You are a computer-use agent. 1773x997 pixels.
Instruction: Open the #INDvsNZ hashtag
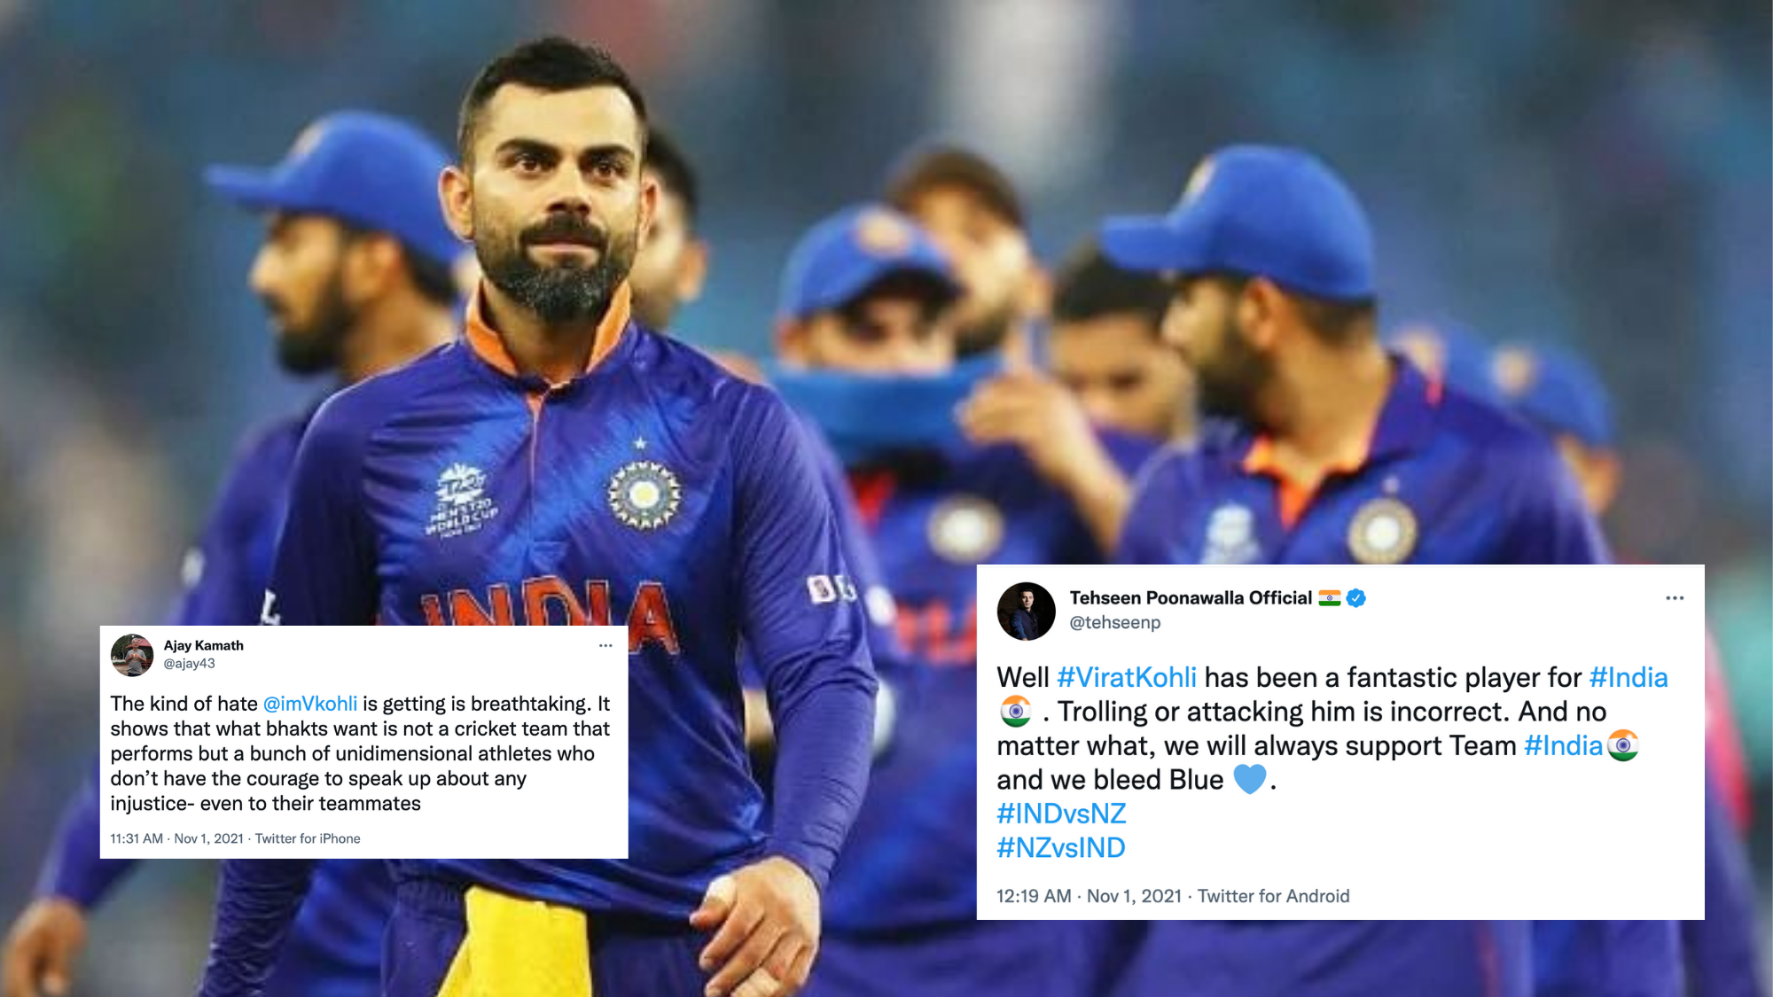click(x=1061, y=814)
